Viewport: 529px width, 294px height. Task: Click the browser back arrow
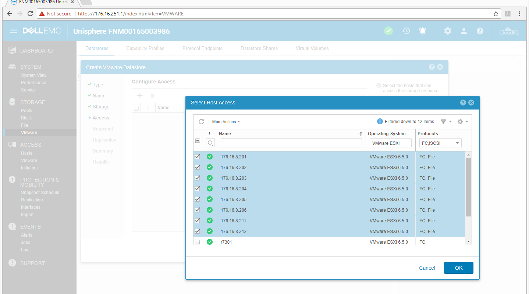pos(10,14)
